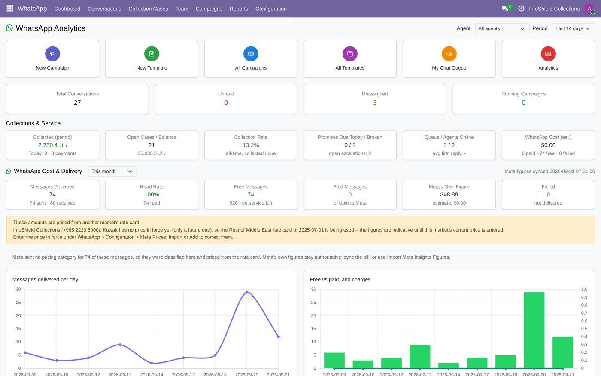Open the Running Campaigns card

point(523,99)
